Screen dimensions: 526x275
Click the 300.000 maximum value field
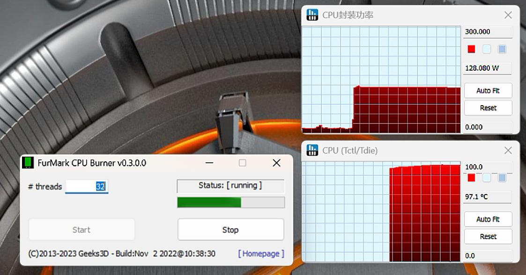pos(487,32)
